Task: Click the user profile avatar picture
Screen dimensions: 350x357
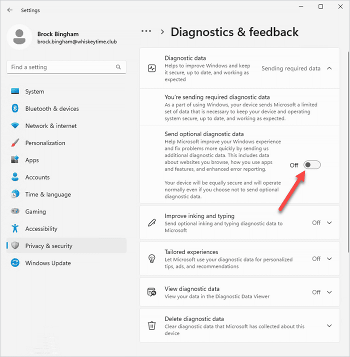Action: tap(19, 37)
